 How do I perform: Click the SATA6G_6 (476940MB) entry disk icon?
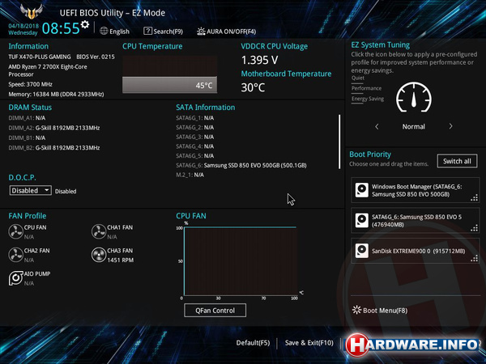coord(362,220)
